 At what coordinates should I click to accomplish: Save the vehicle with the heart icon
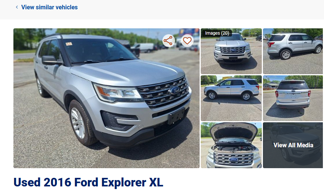tap(187, 41)
